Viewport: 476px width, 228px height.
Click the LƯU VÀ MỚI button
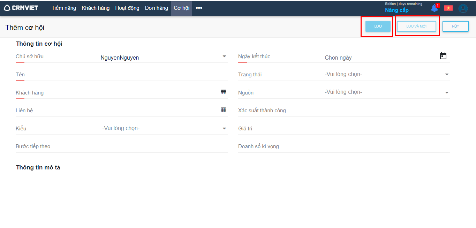[416, 26]
